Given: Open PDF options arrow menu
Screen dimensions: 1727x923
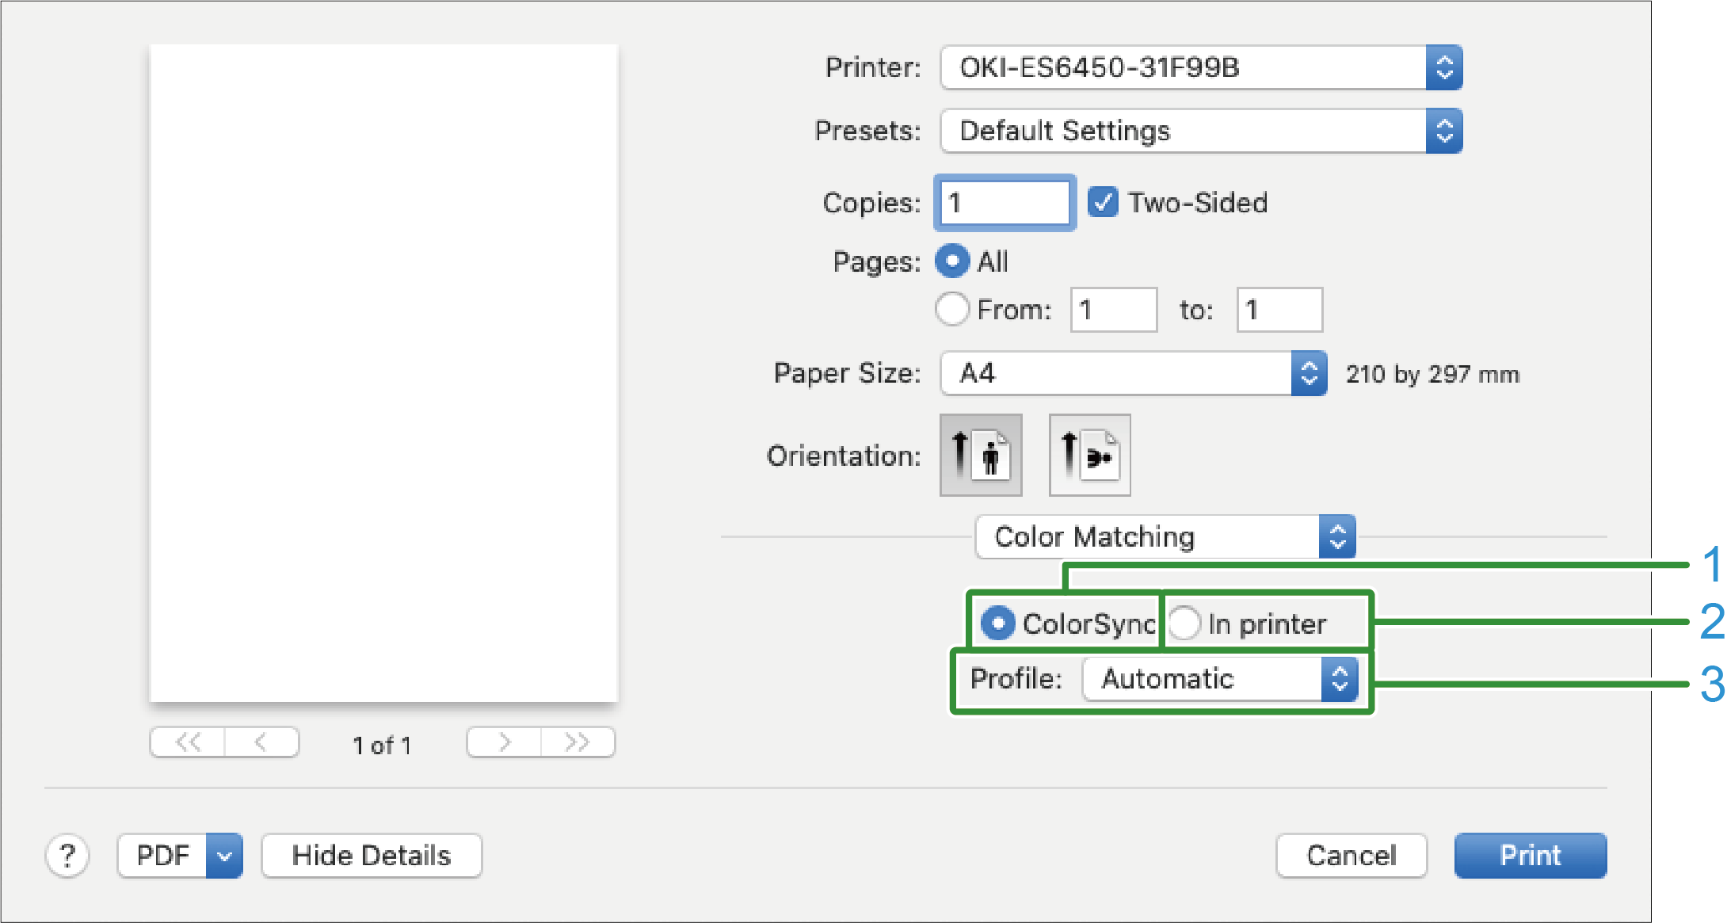Looking at the screenshot, I should [224, 856].
